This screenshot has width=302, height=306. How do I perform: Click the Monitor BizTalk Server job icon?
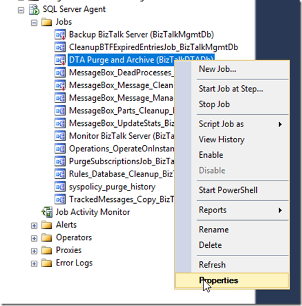[60, 136]
